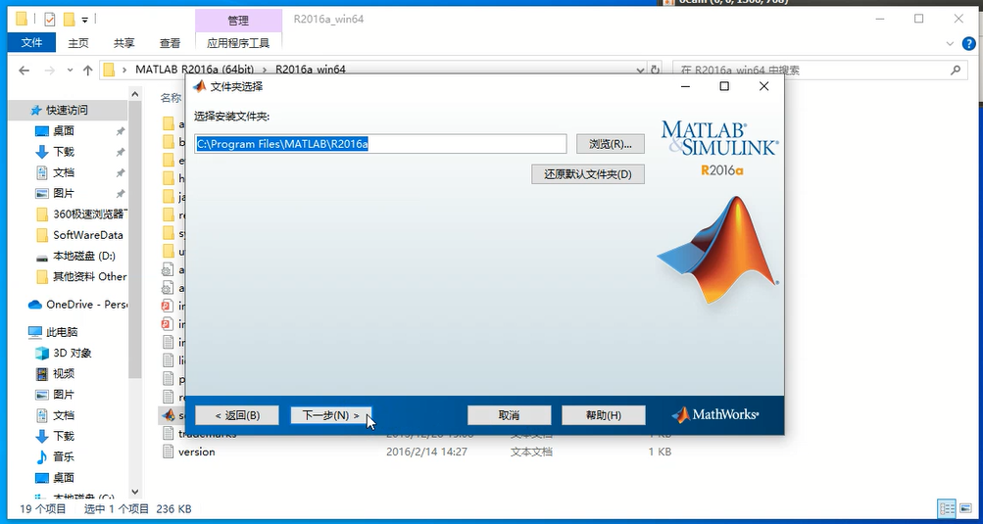Switch to the 共享 ribbon tab

click(123, 43)
